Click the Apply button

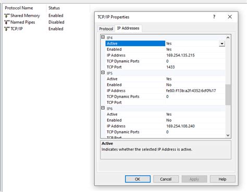[x=194, y=179]
